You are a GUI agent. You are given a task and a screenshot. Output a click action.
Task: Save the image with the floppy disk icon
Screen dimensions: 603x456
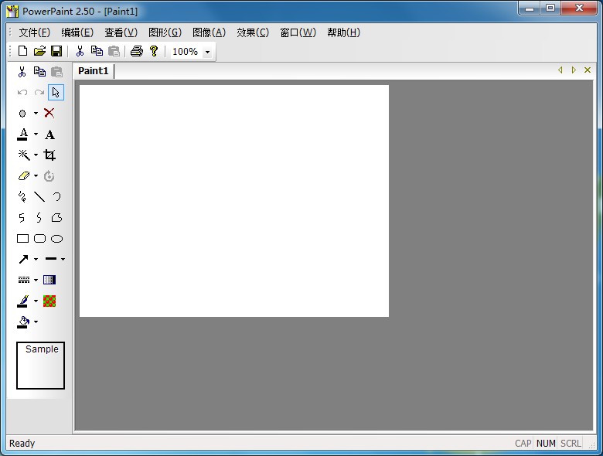click(56, 51)
